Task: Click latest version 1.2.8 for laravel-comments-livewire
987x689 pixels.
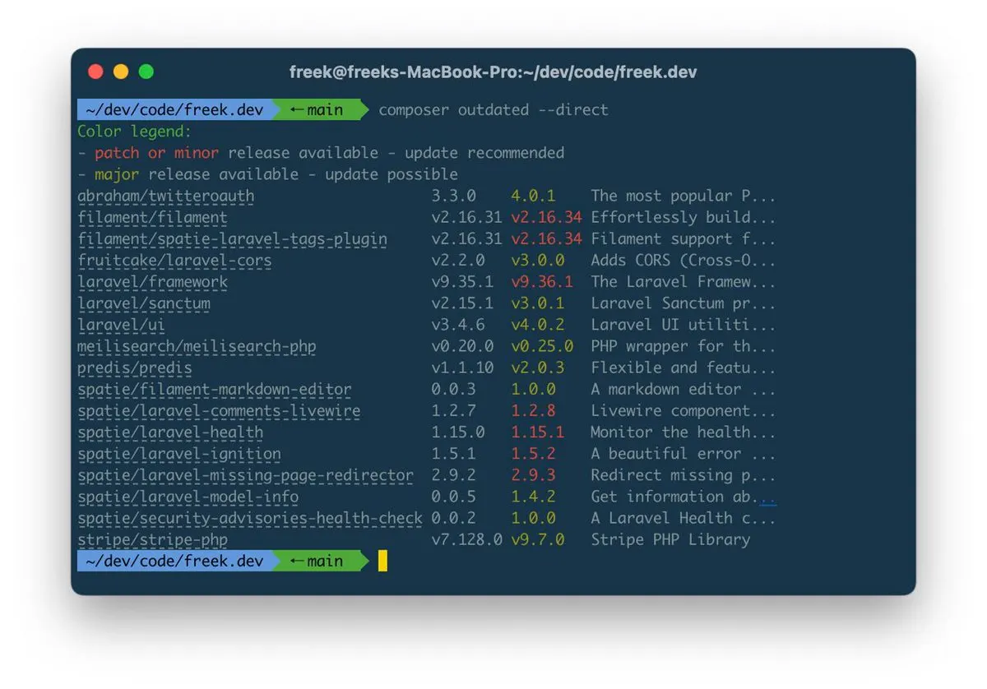Action: pyautogui.click(x=533, y=410)
